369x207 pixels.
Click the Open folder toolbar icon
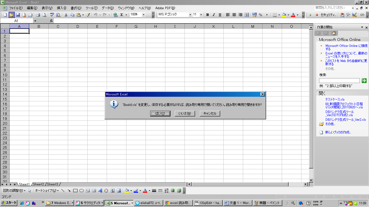pyautogui.click(x=11, y=15)
